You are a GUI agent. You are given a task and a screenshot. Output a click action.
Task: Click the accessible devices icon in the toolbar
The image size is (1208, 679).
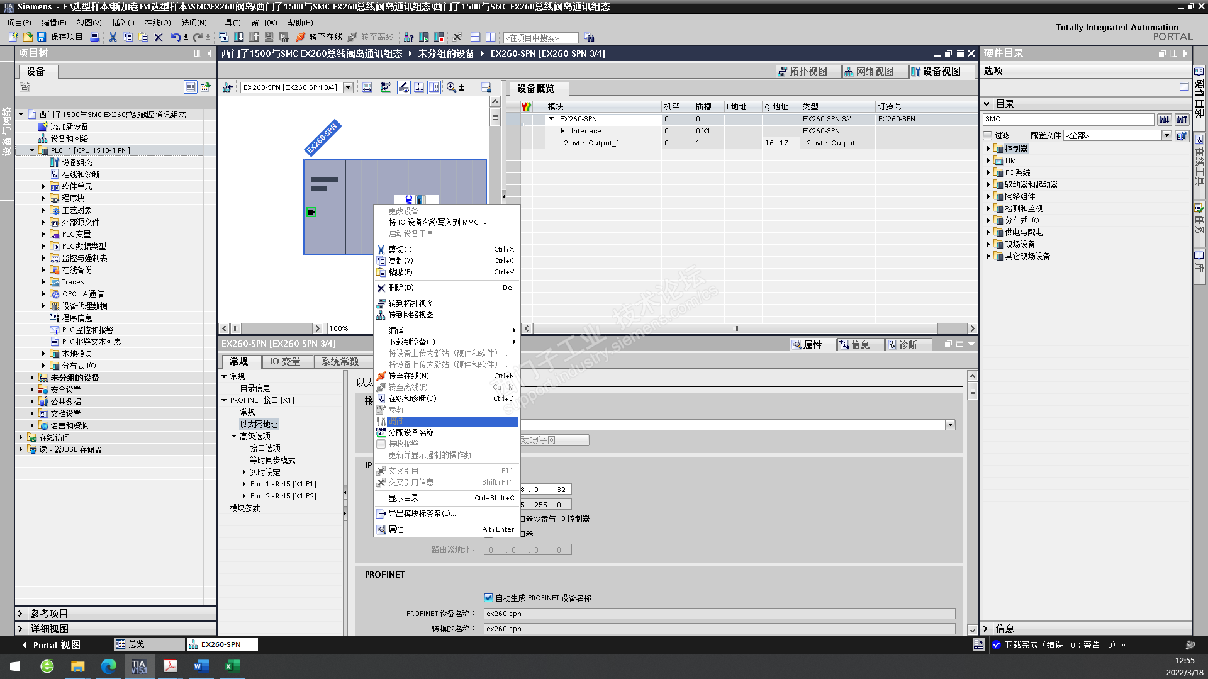408,37
